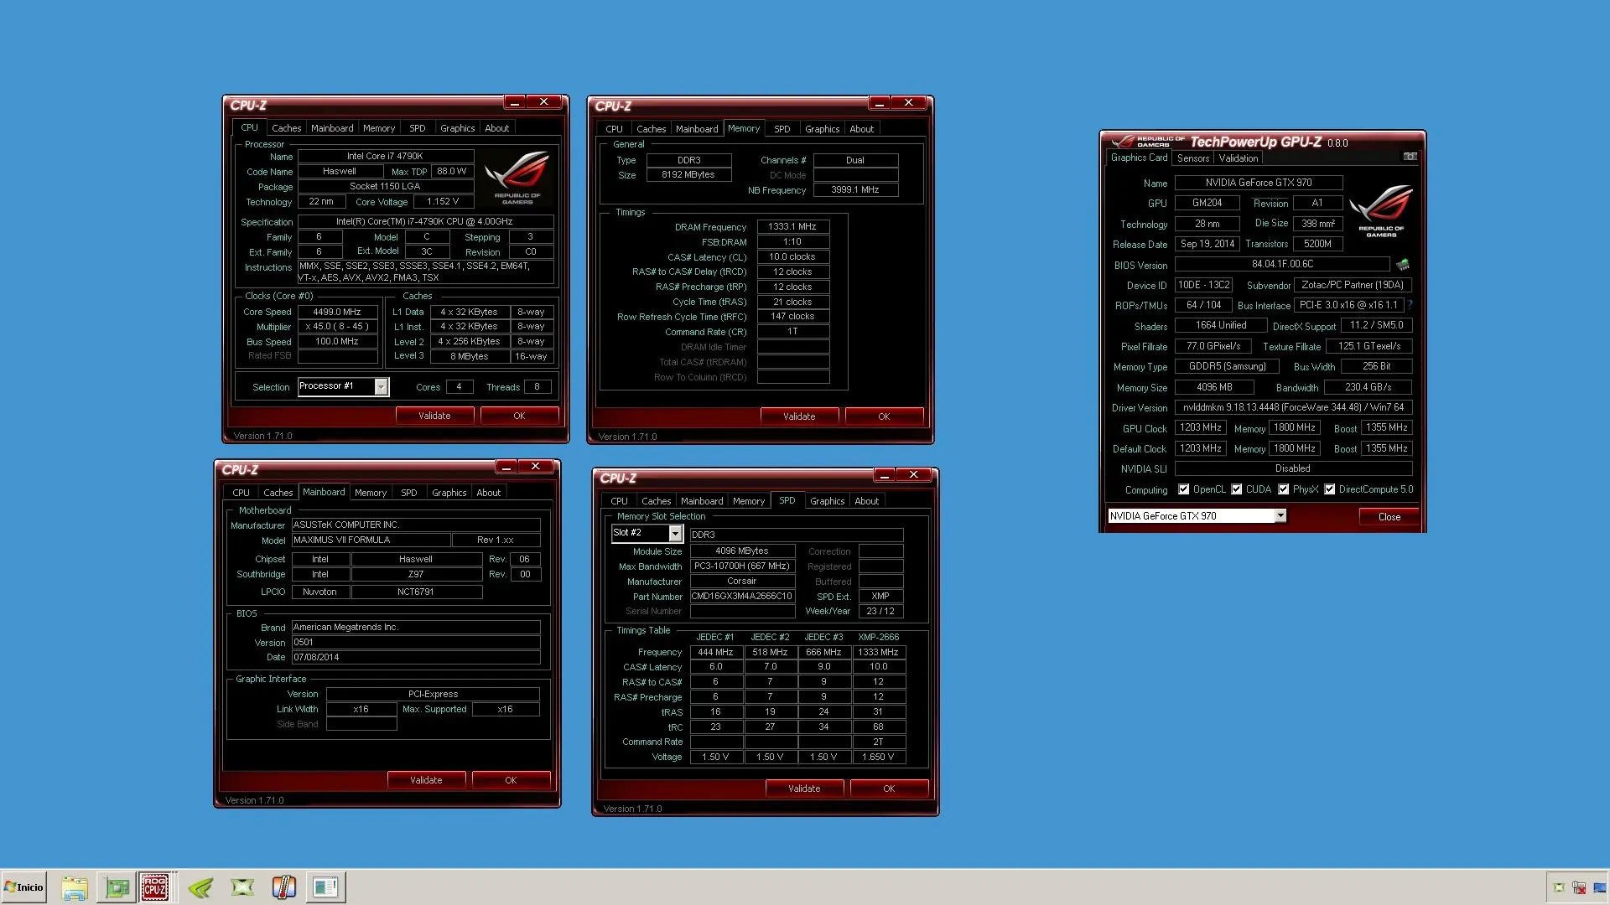Toggle the CUDA checkbox

[1236, 489]
